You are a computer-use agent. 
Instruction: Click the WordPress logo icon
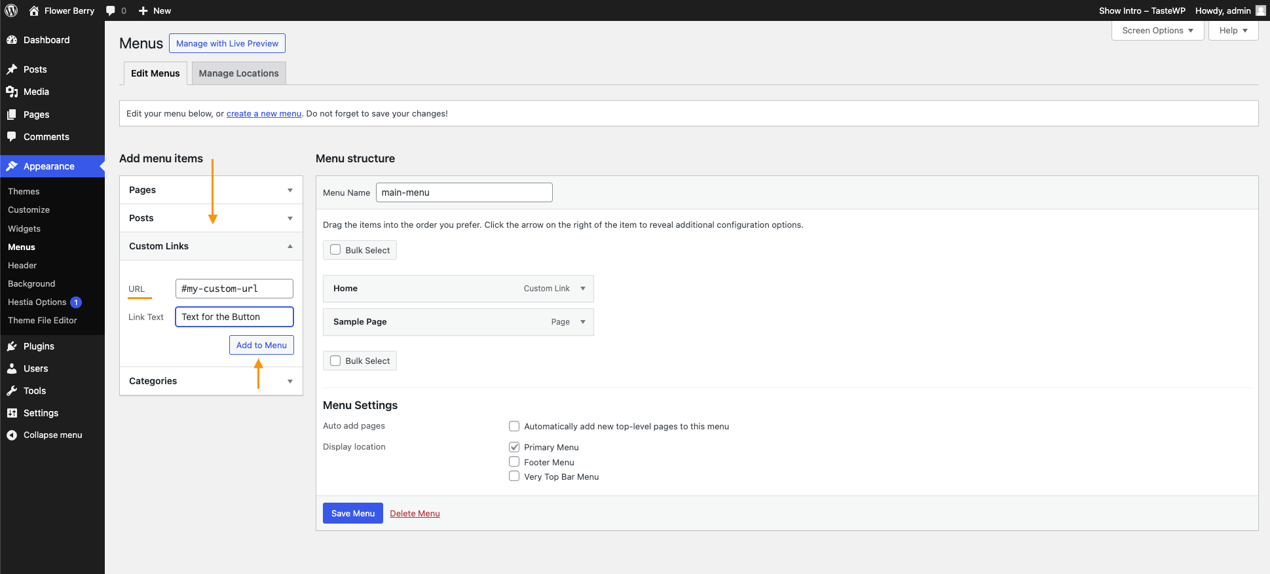11,10
